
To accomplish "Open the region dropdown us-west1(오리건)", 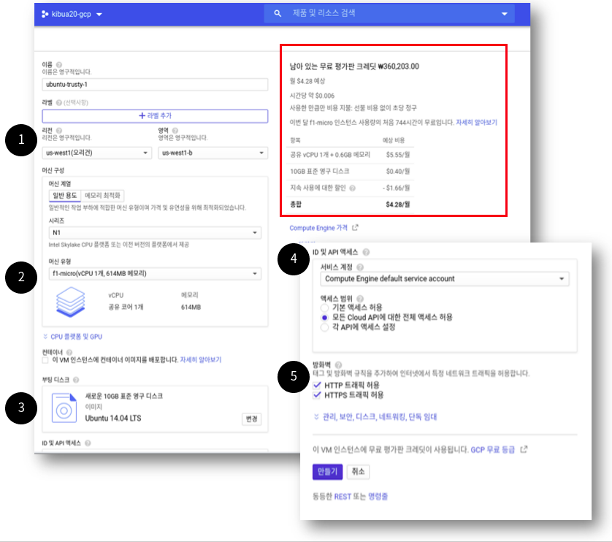I will [97, 153].
